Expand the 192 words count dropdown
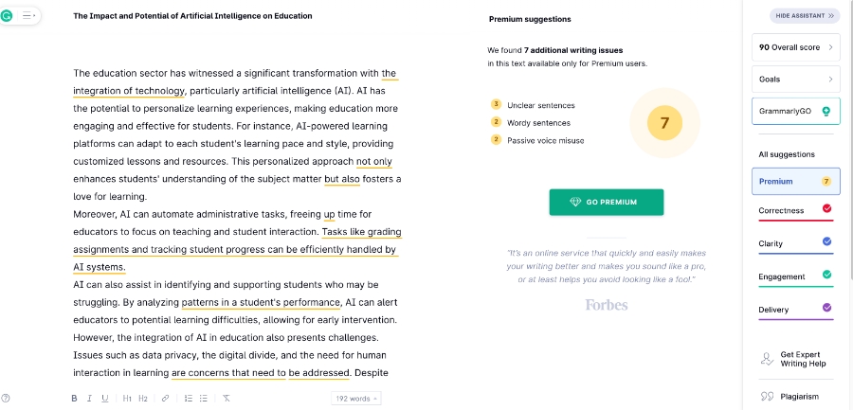 coord(356,399)
